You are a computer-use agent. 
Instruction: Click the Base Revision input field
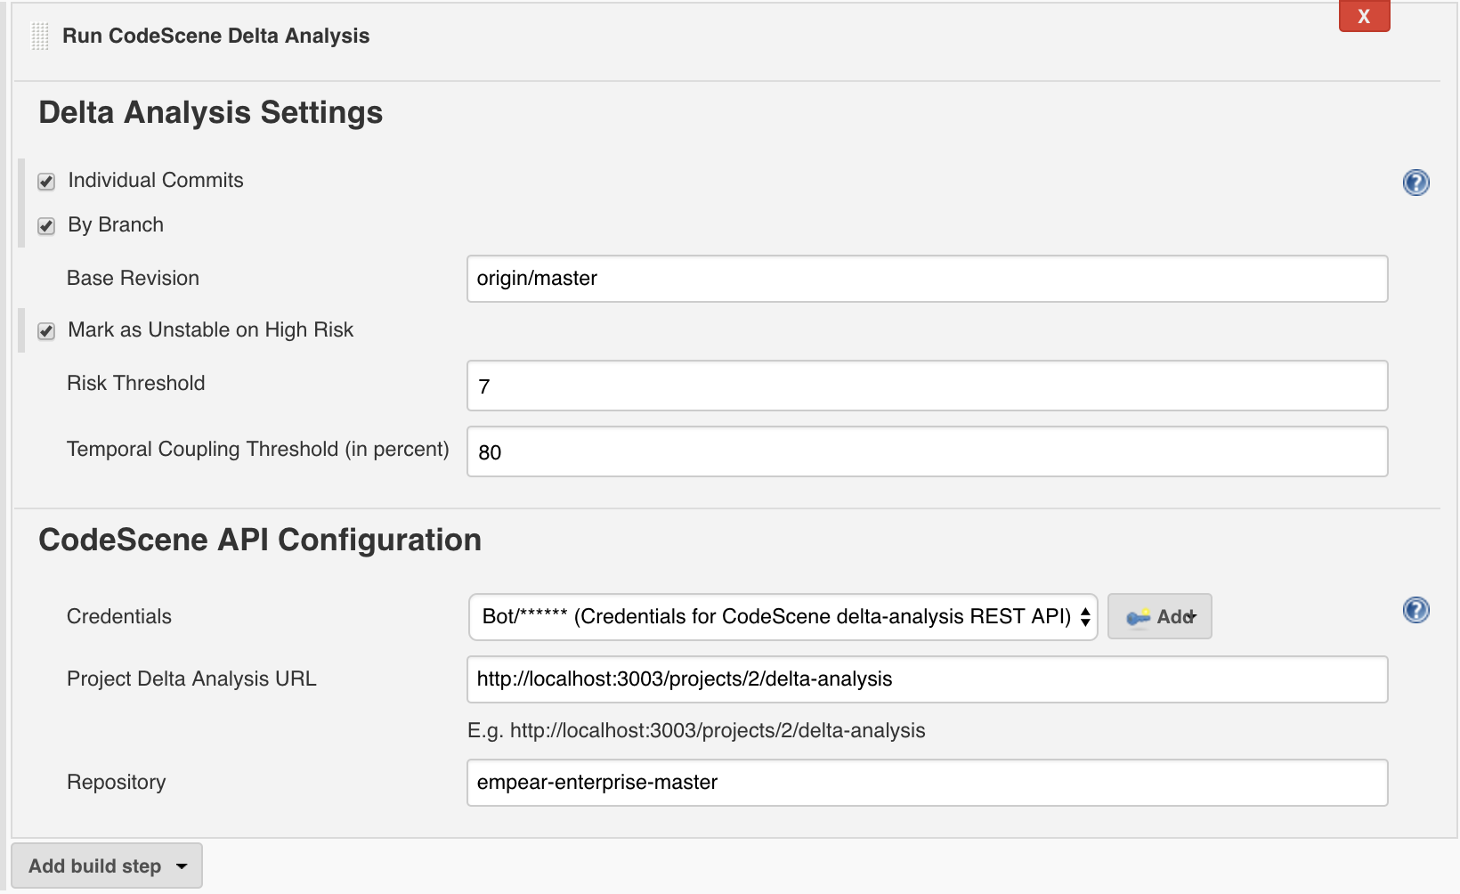click(926, 279)
